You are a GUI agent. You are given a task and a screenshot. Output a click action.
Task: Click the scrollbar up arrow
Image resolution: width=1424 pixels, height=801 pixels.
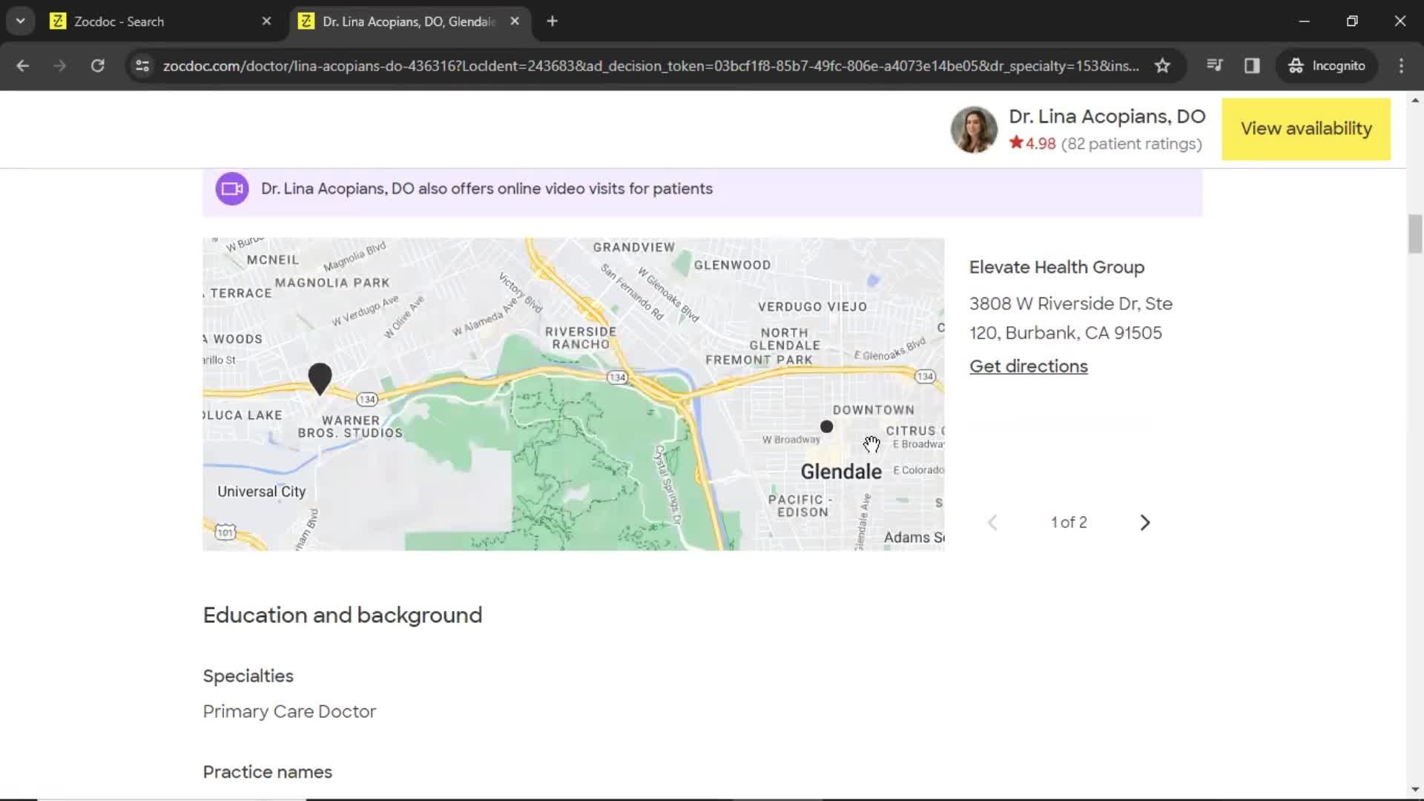1415,99
